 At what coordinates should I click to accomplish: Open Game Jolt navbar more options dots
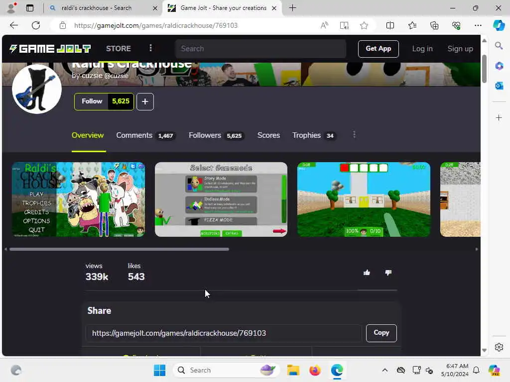[150, 48]
